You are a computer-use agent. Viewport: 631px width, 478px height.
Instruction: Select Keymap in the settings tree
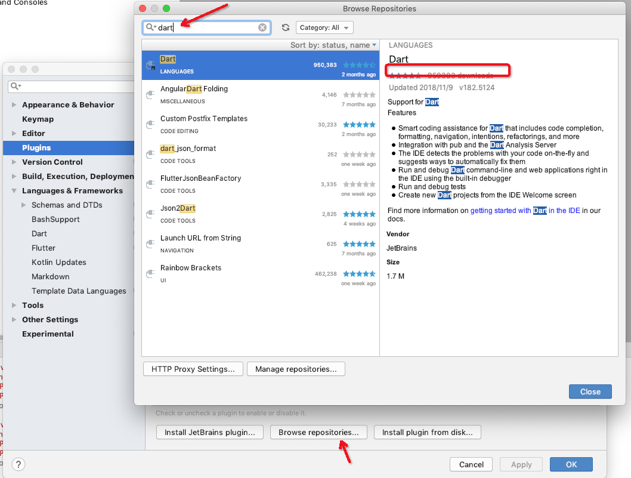[x=38, y=119]
